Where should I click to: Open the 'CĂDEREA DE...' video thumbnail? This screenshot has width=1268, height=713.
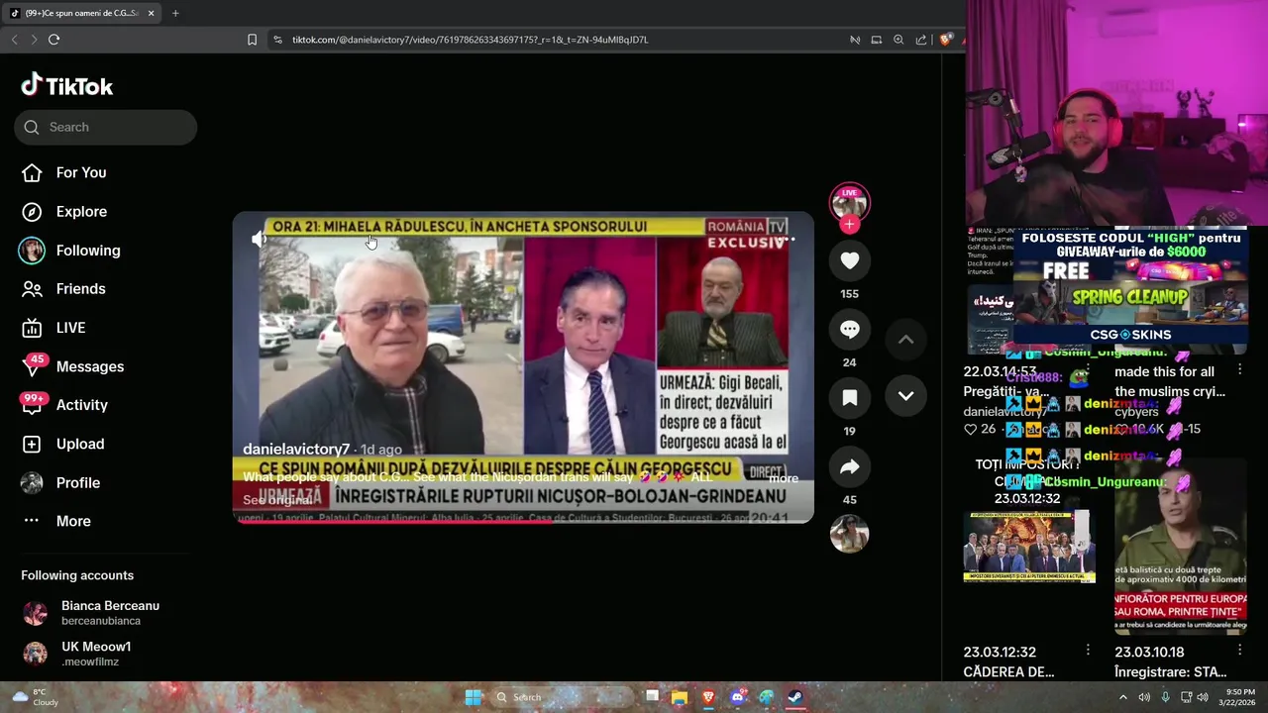1029,547
